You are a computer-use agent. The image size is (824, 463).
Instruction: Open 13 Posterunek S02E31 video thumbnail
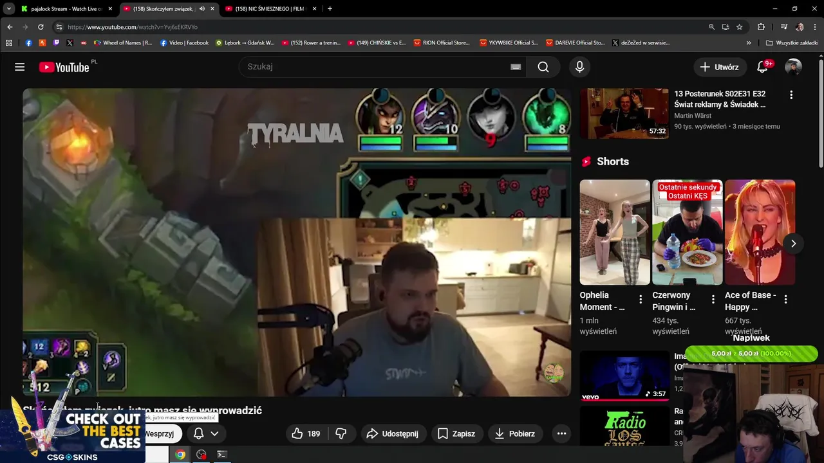pos(624,113)
